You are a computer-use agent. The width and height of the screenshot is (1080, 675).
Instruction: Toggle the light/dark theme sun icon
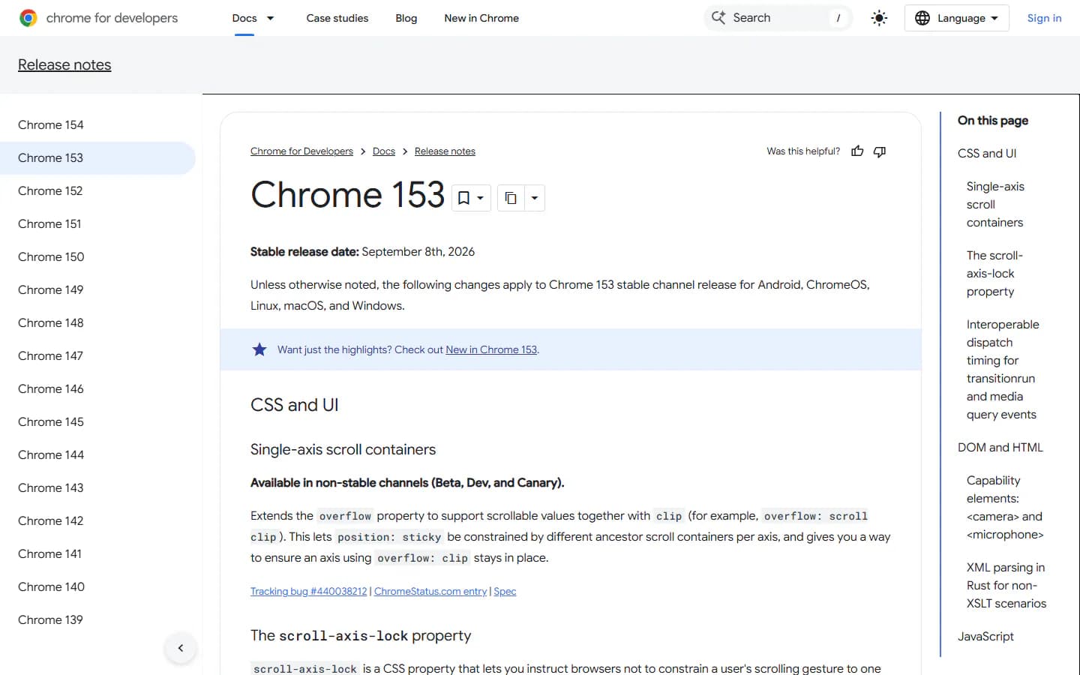(879, 18)
